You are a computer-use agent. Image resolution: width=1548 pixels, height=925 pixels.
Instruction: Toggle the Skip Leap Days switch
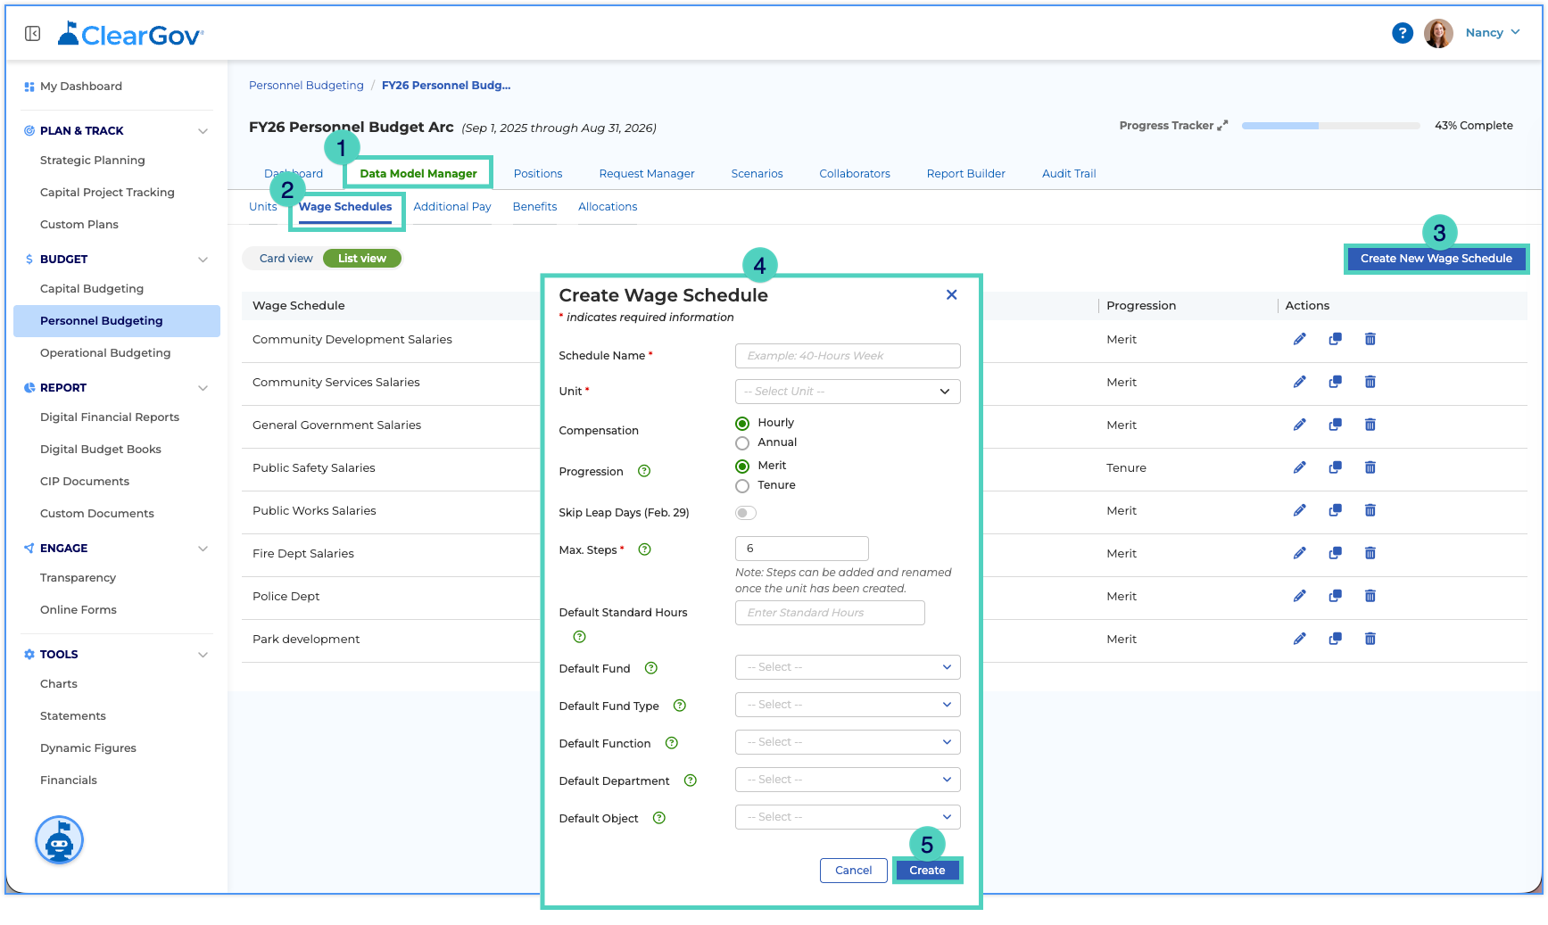click(745, 513)
